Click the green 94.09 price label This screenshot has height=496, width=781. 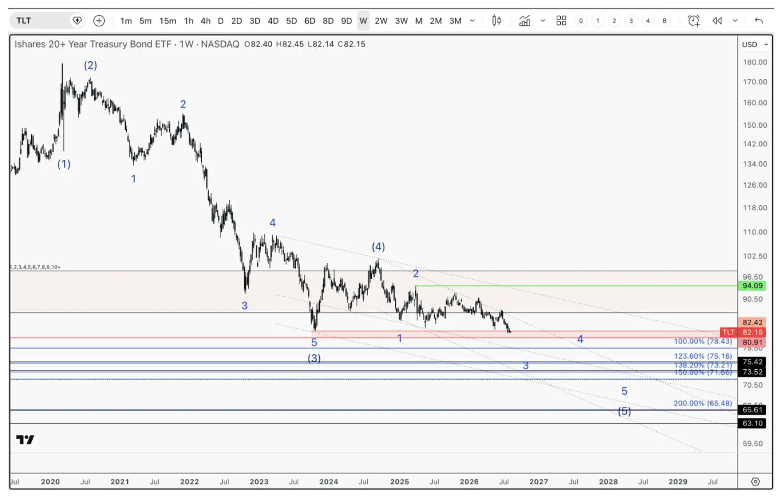752,286
